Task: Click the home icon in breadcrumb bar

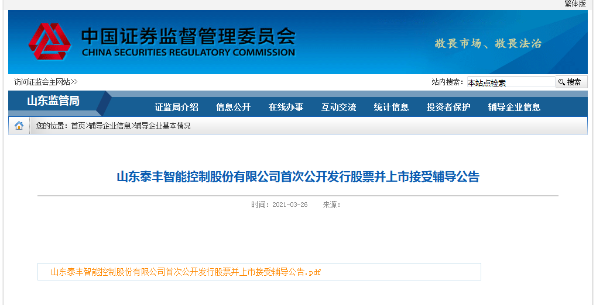Action: 19,126
